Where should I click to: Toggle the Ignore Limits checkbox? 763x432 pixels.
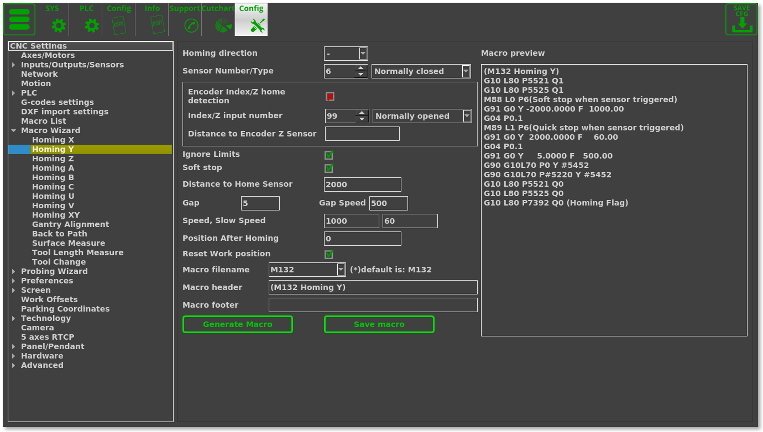(329, 155)
